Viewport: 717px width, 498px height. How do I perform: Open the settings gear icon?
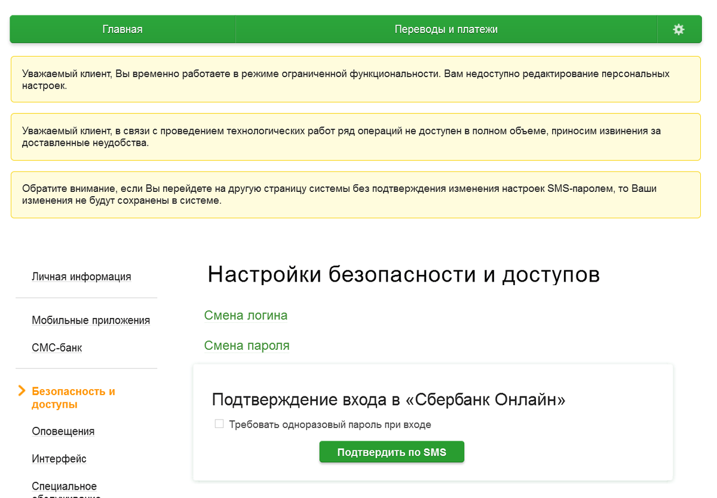point(679,29)
